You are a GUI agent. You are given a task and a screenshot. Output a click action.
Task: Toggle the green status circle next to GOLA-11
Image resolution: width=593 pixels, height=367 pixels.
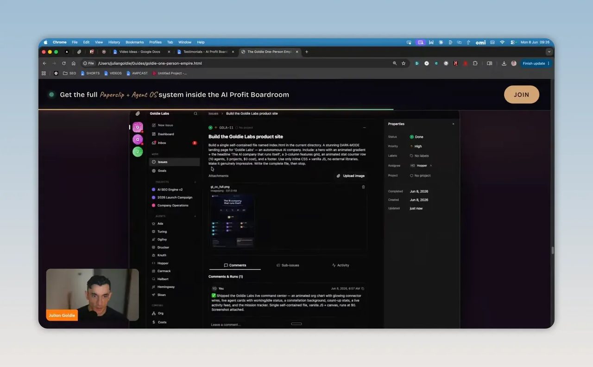tap(210, 127)
